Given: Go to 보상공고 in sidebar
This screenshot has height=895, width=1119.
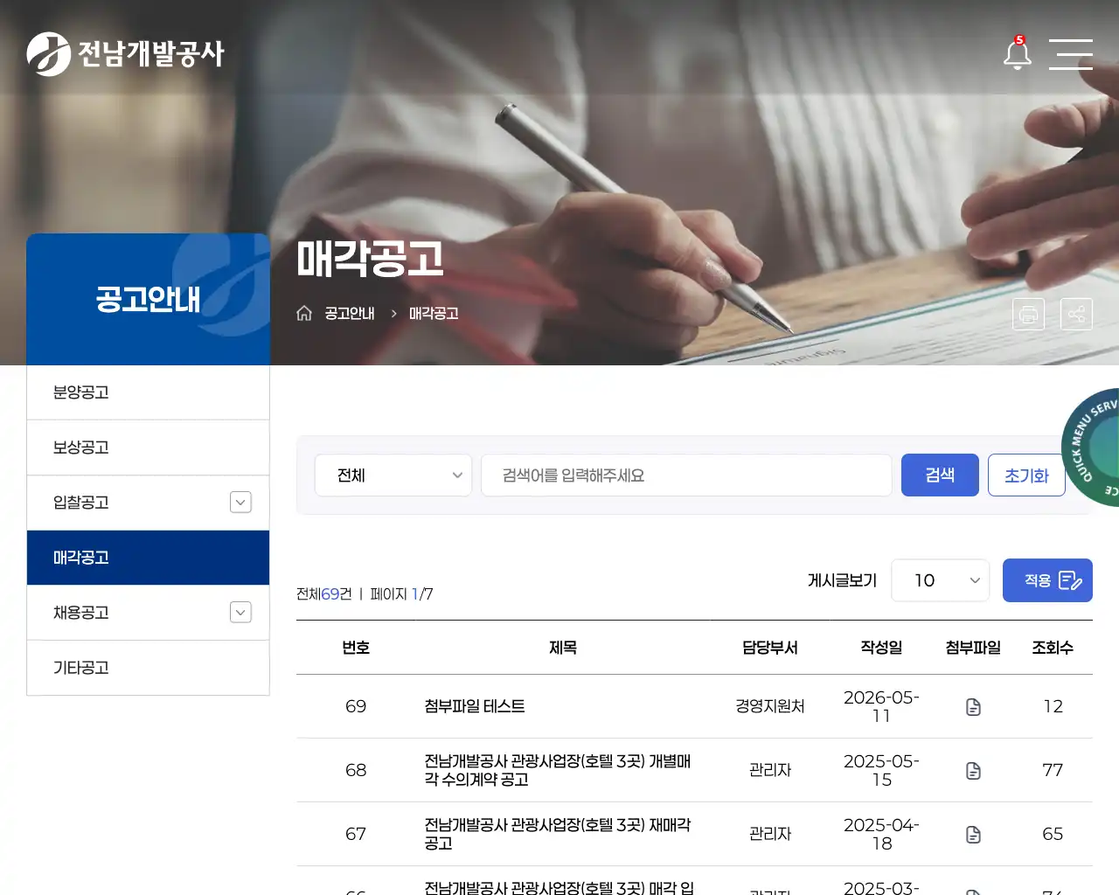Looking at the screenshot, I should 148,447.
